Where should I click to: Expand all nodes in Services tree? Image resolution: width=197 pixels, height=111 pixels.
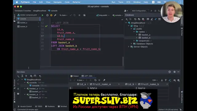pos(22,76)
